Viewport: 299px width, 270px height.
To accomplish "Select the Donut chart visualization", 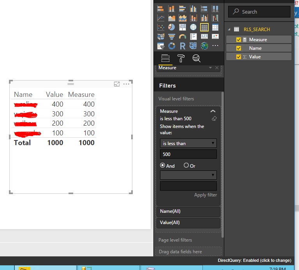I will pos(171,46).
